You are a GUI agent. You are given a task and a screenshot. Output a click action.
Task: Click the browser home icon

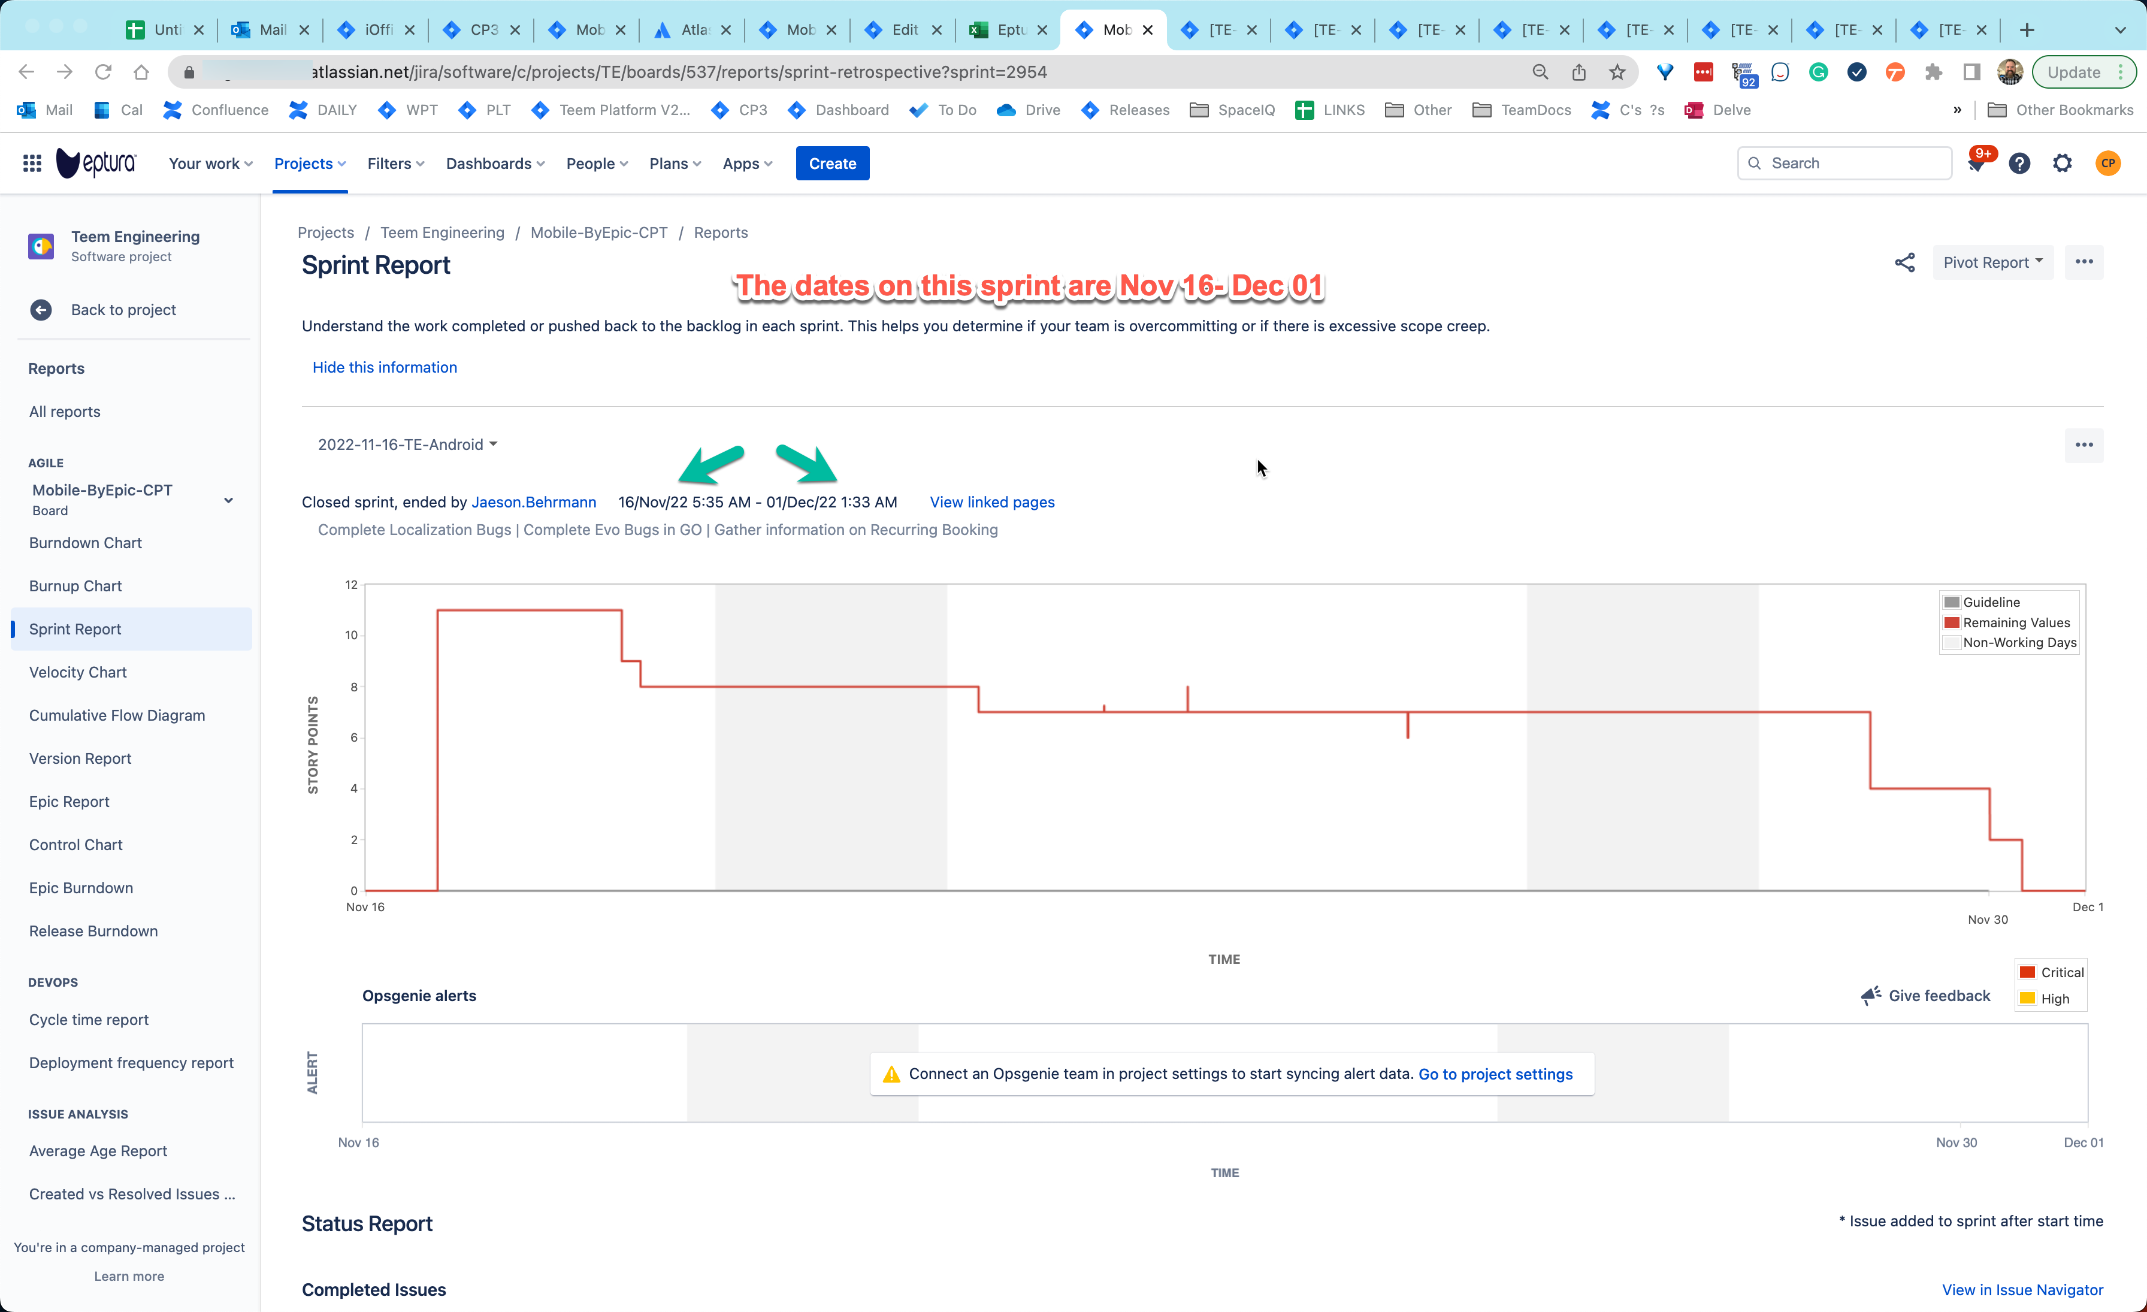[141, 72]
